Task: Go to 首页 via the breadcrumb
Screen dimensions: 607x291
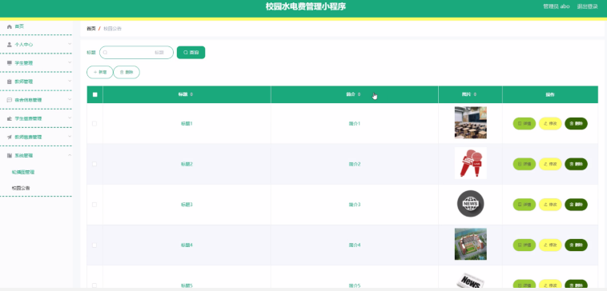Action: 91,29
